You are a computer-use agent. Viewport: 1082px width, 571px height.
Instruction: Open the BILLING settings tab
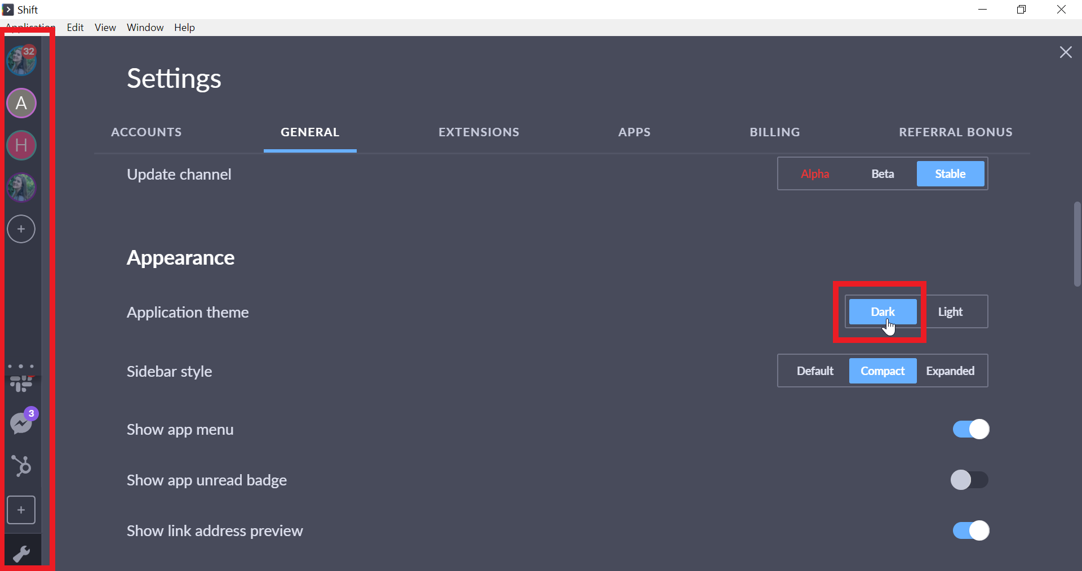pos(774,132)
